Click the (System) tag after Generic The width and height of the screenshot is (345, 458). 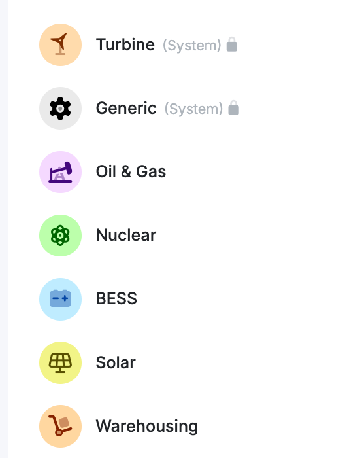[x=193, y=109]
